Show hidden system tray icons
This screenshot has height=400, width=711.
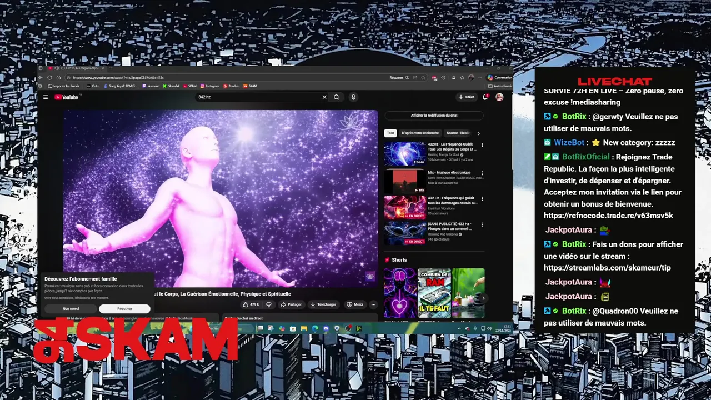[459, 329]
